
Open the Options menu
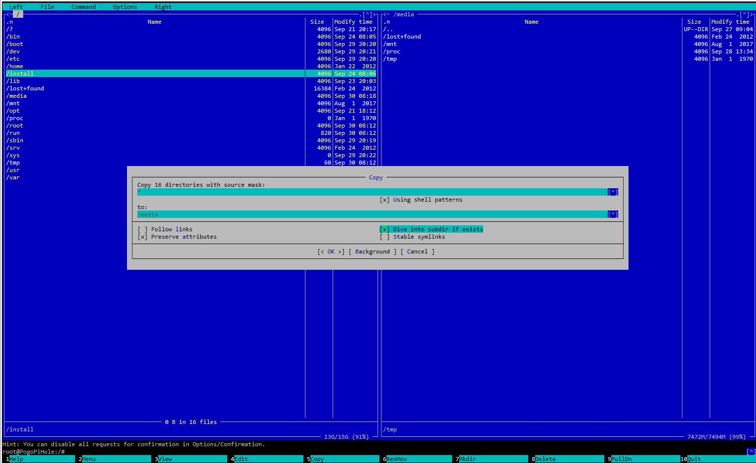click(x=125, y=7)
